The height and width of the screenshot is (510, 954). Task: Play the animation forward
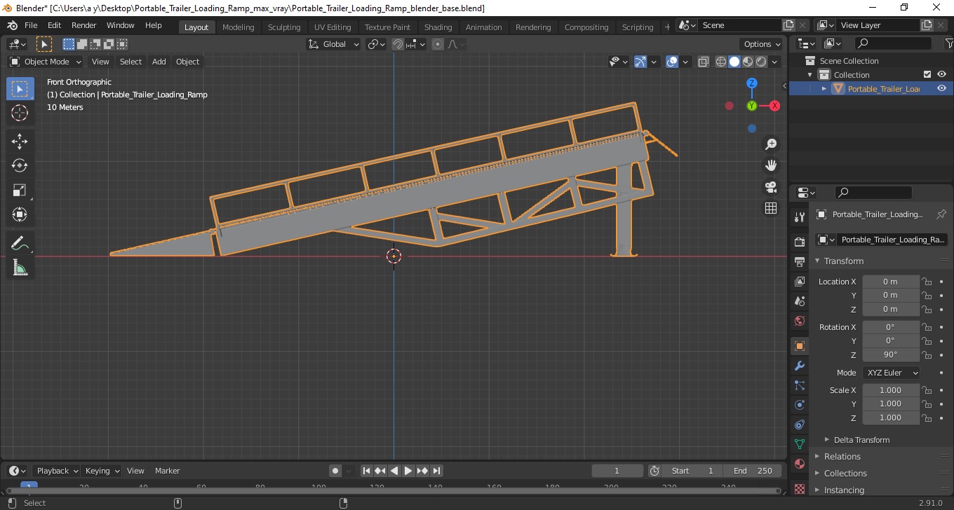(x=408, y=471)
